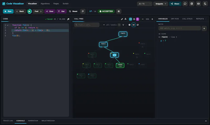
Task: Click the 80% zoom level
Action: coord(148,19)
